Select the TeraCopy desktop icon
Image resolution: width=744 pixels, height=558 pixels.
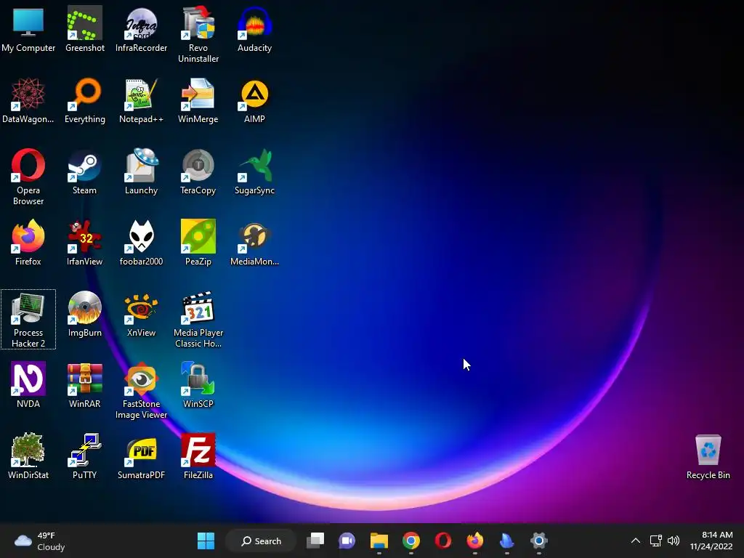(198, 172)
